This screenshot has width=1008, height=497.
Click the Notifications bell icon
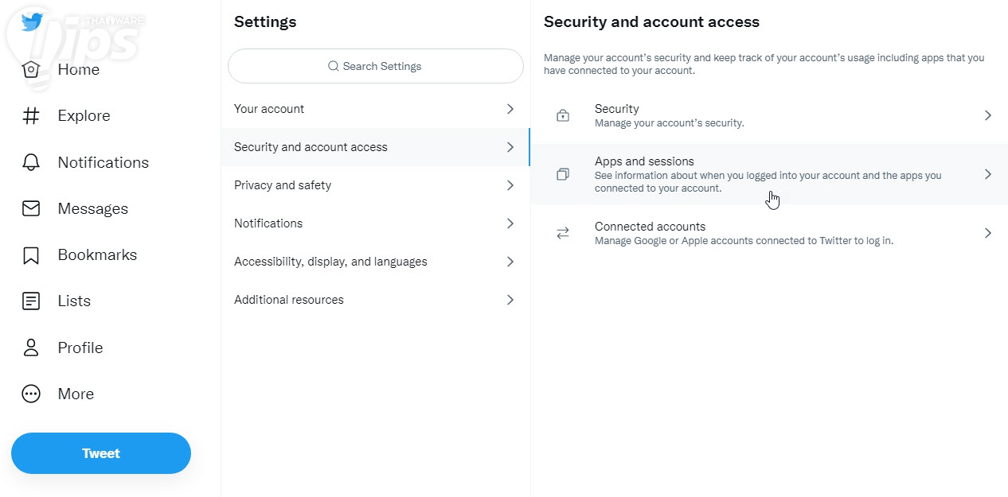(31, 162)
